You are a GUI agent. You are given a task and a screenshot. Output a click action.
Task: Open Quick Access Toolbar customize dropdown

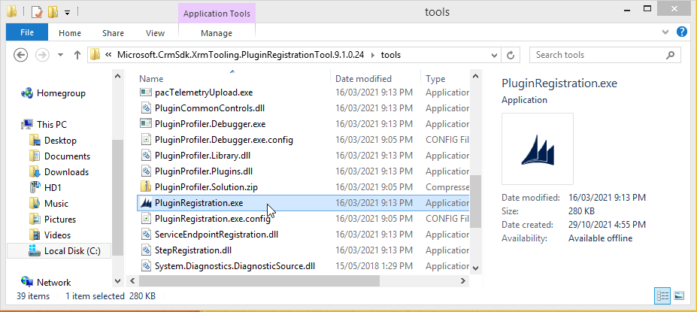coord(67,12)
